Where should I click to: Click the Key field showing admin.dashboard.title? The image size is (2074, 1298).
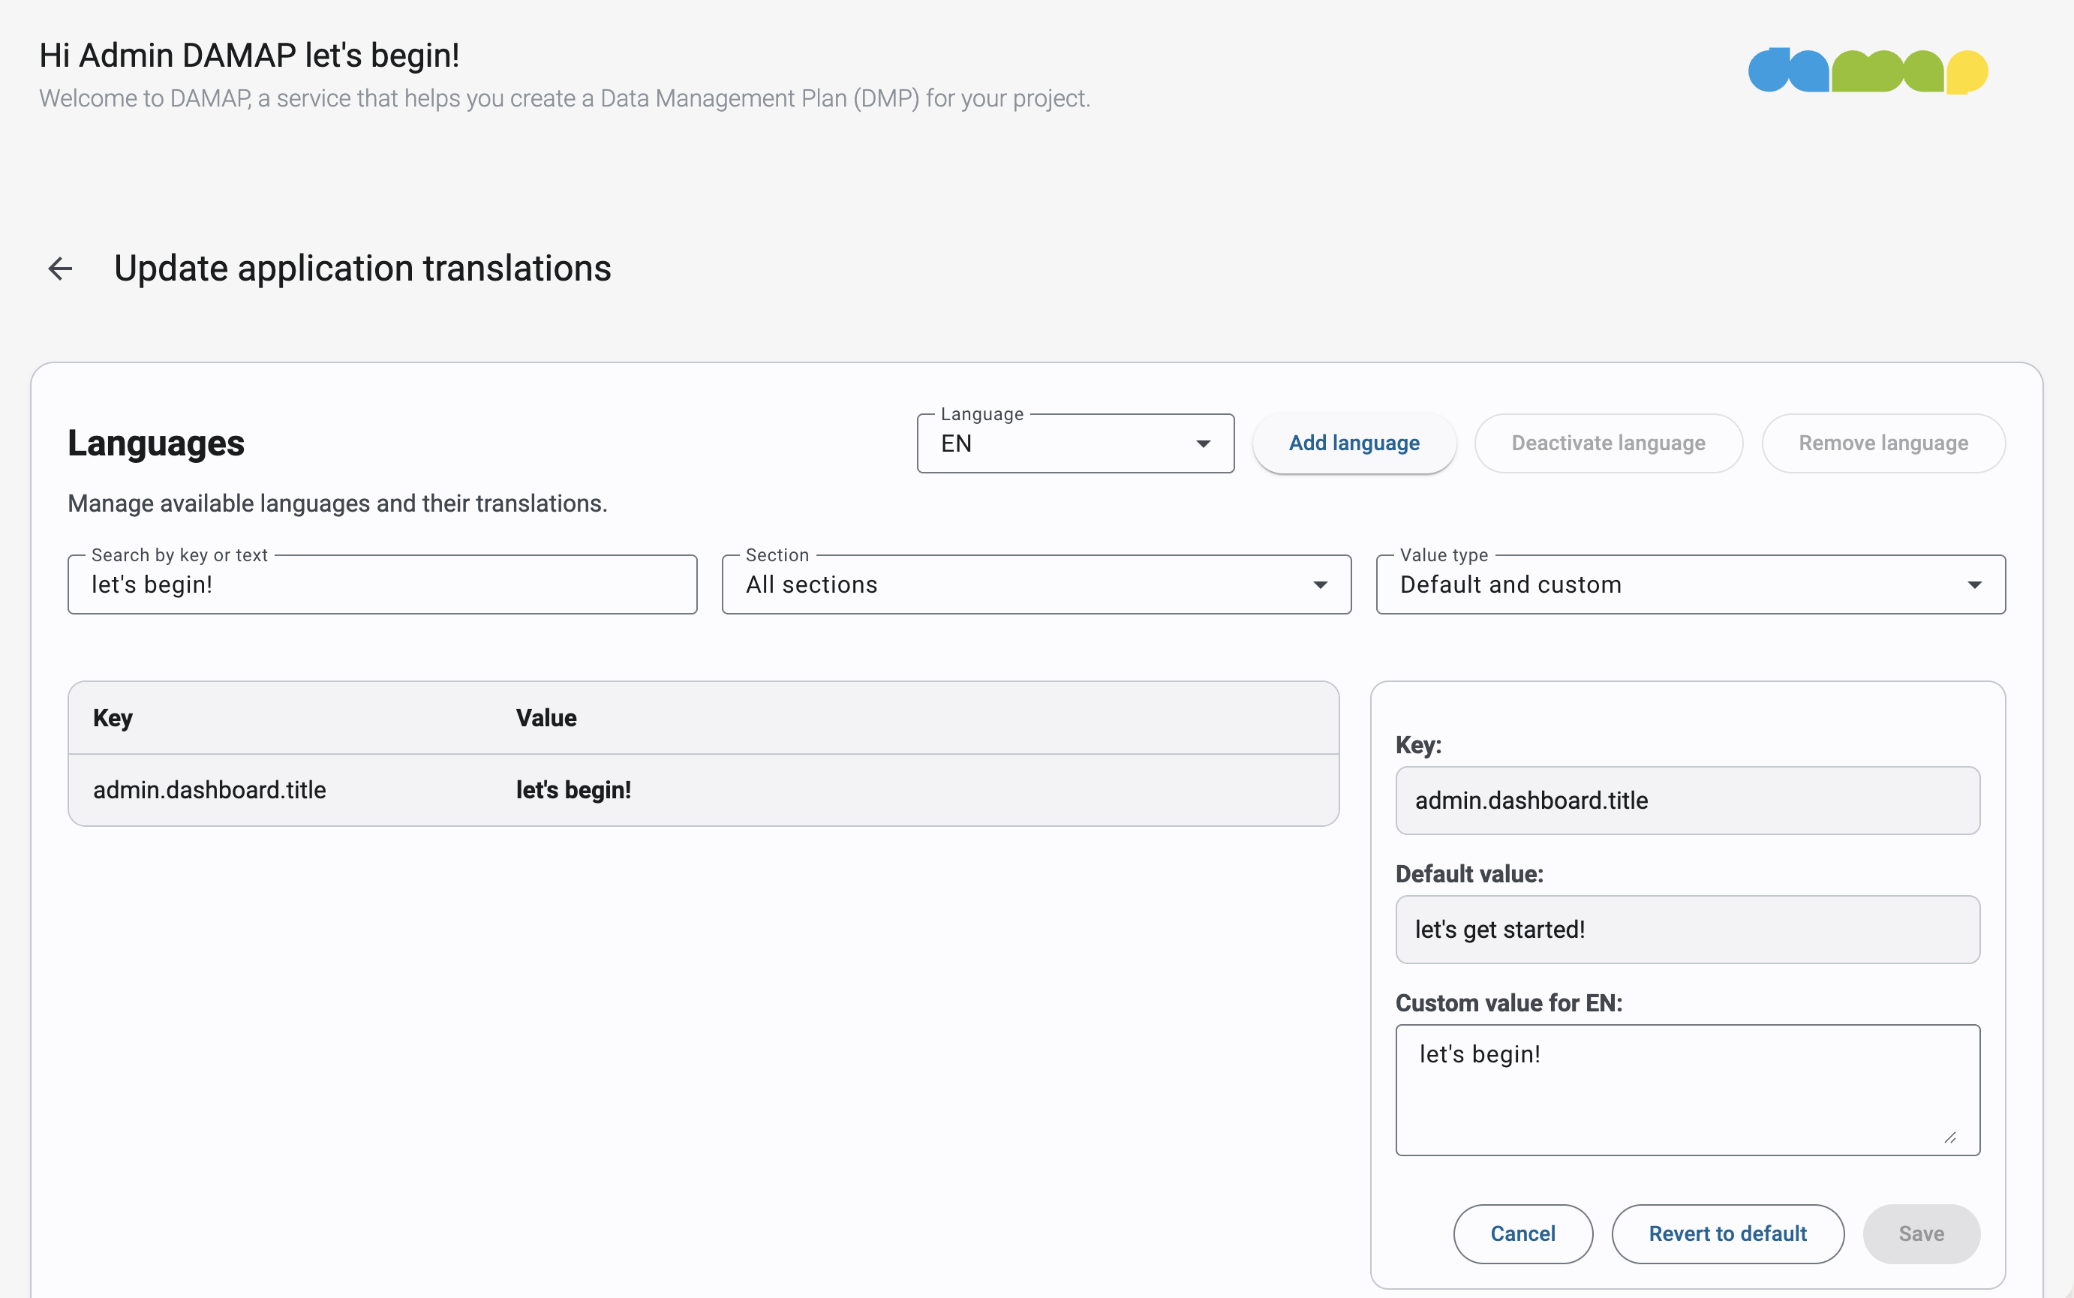[x=1688, y=800]
